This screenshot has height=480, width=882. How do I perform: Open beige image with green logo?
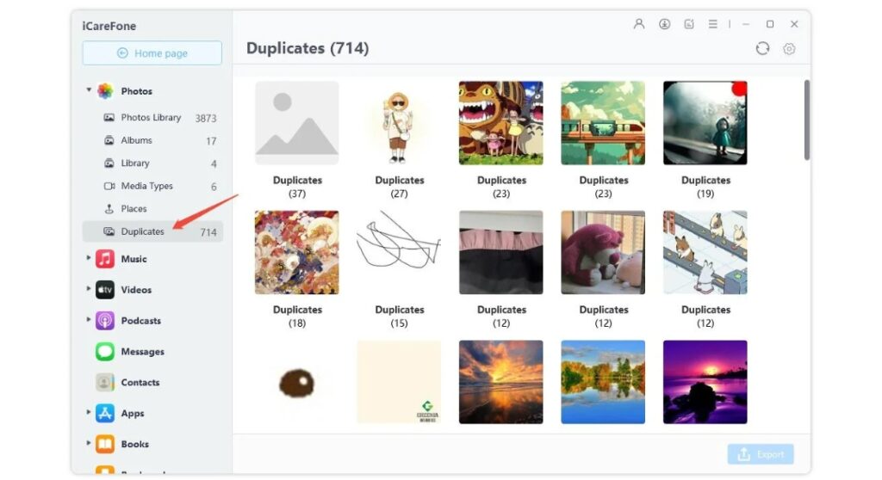(399, 382)
